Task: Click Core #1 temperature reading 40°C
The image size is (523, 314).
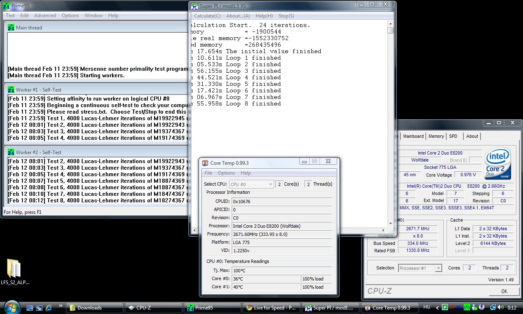Action: [x=266, y=287]
